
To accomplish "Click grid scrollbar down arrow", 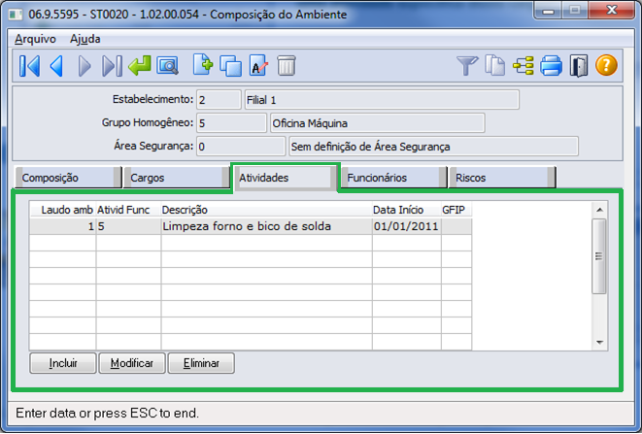I will (x=600, y=343).
